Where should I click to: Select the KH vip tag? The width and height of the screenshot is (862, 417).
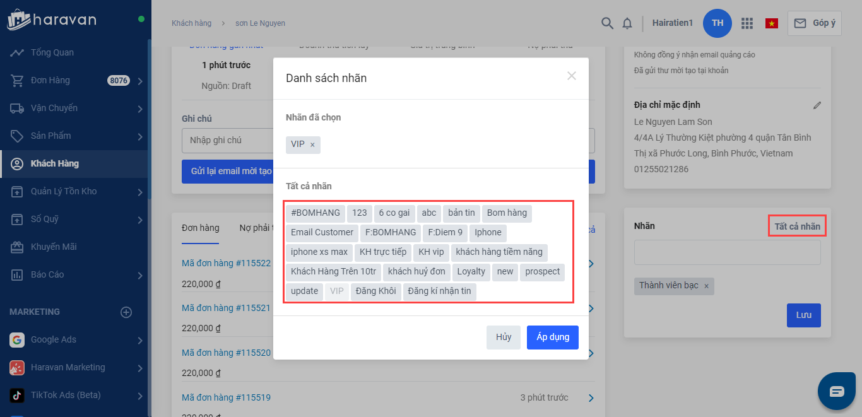(x=431, y=252)
